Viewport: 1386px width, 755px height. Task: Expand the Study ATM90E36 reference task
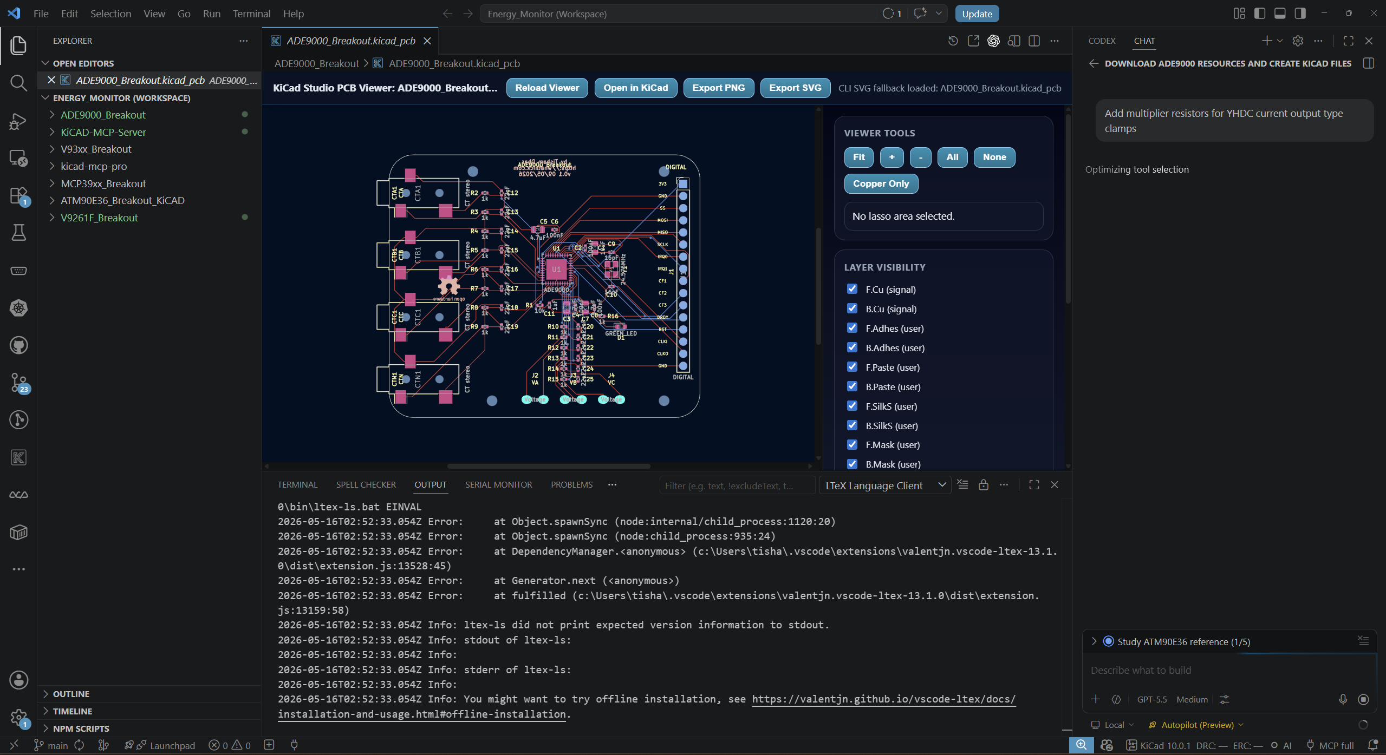[x=1094, y=641]
